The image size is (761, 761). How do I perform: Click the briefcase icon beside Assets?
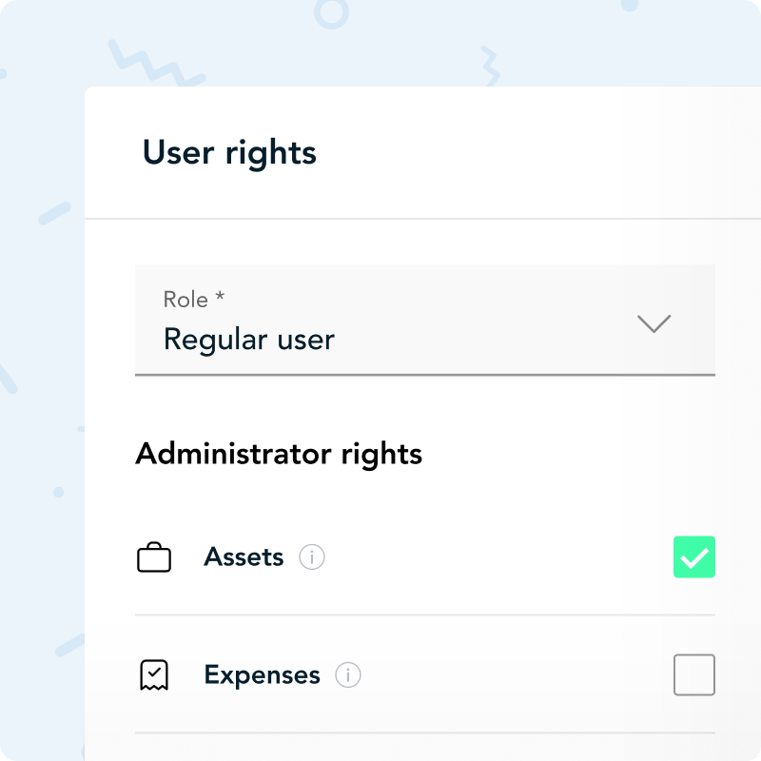coord(154,557)
